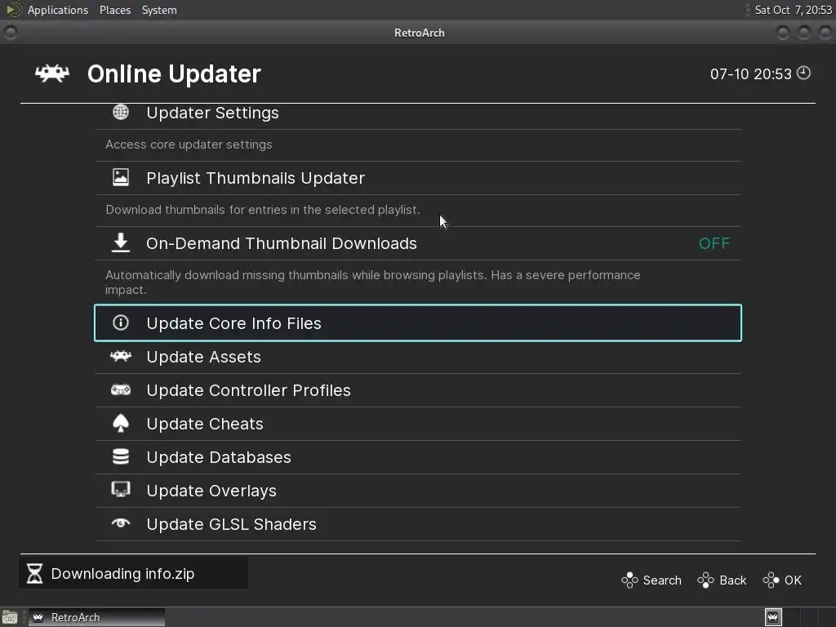This screenshot has width=836, height=627.
Task: Select Update Core Info Files
Action: (x=418, y=323)
